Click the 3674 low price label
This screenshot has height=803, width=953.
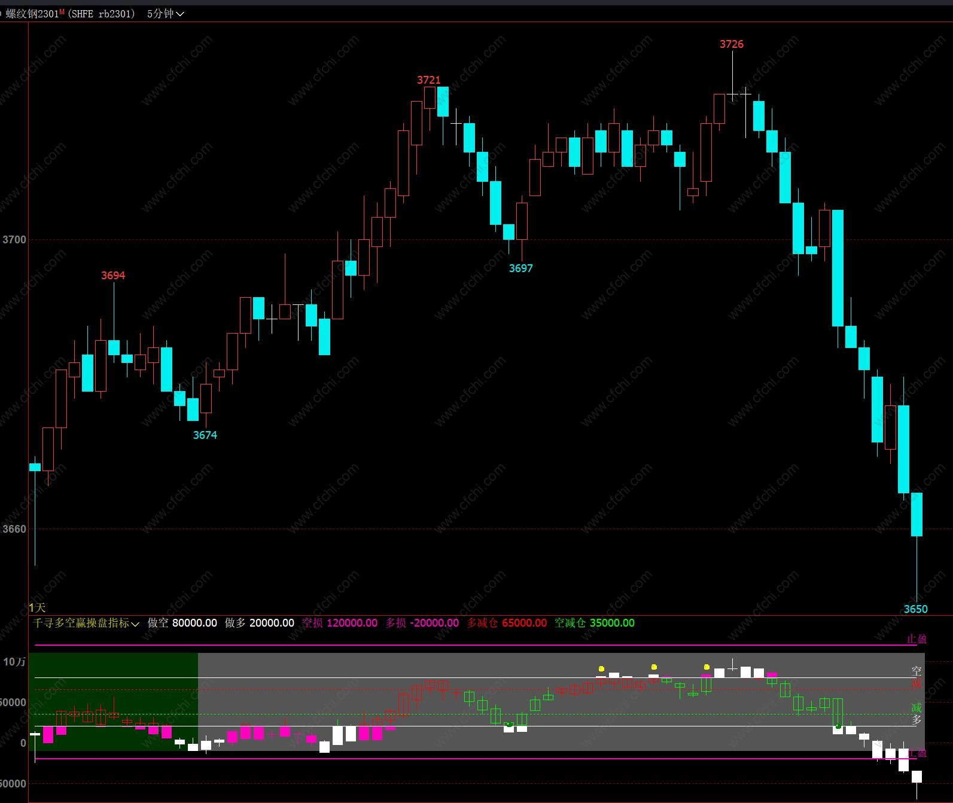tap(205, 435)
